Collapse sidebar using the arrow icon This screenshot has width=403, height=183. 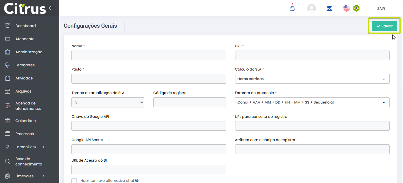coord(51,8)
